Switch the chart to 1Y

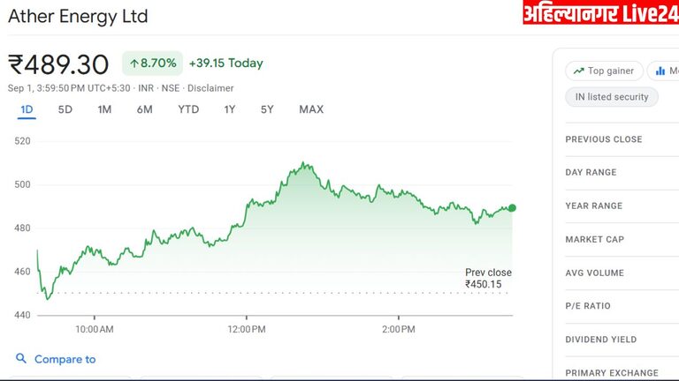(x=230, y=109)
